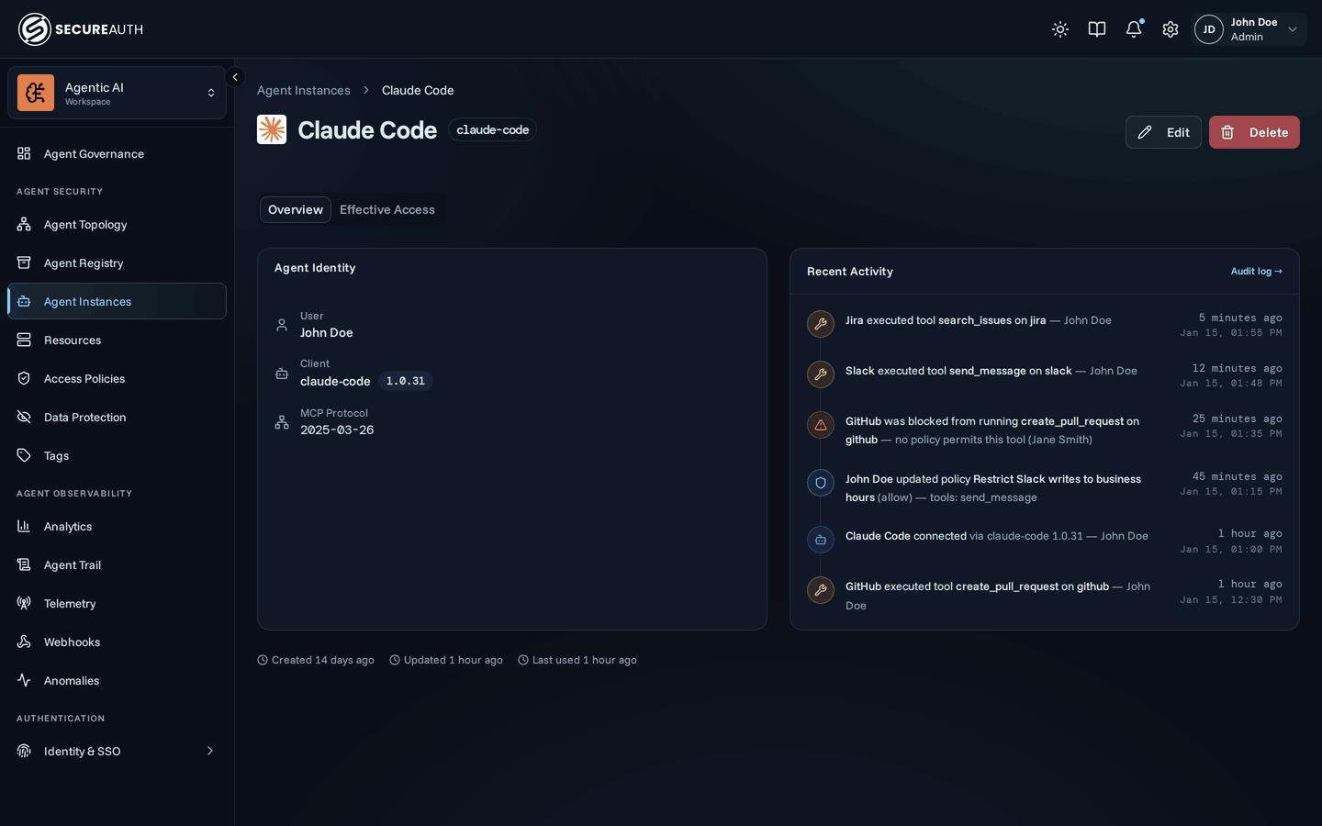The image size is (1322, 826).
Task: Click the Updated 1 hour ago label
Action: click(446, 660)
